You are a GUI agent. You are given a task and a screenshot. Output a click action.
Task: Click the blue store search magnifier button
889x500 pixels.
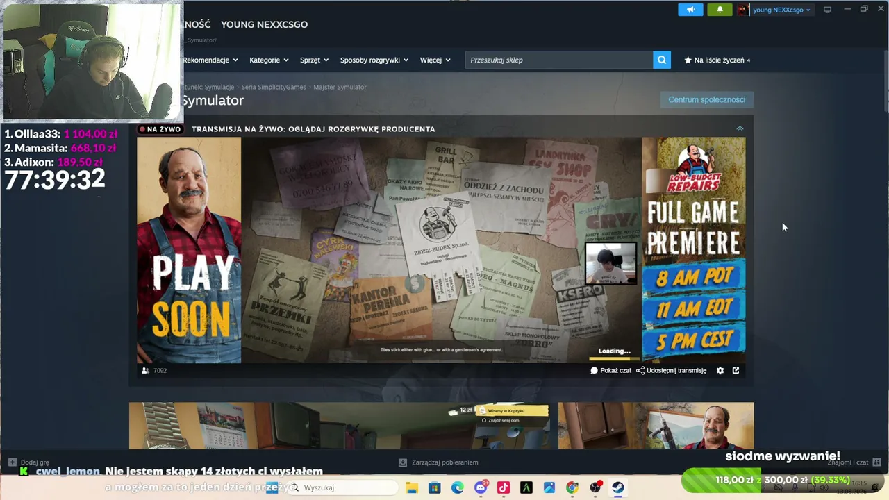pyautogui.click(x=662, y=60)
